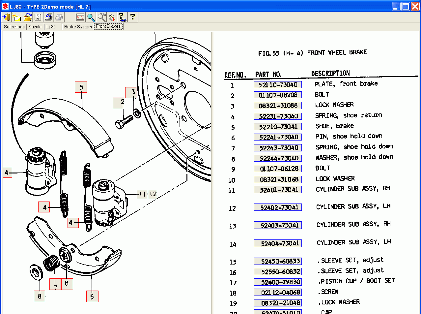
Task: Click the description ".PISTON CUP / BOOT SET"
Action: tap(356, 281)
